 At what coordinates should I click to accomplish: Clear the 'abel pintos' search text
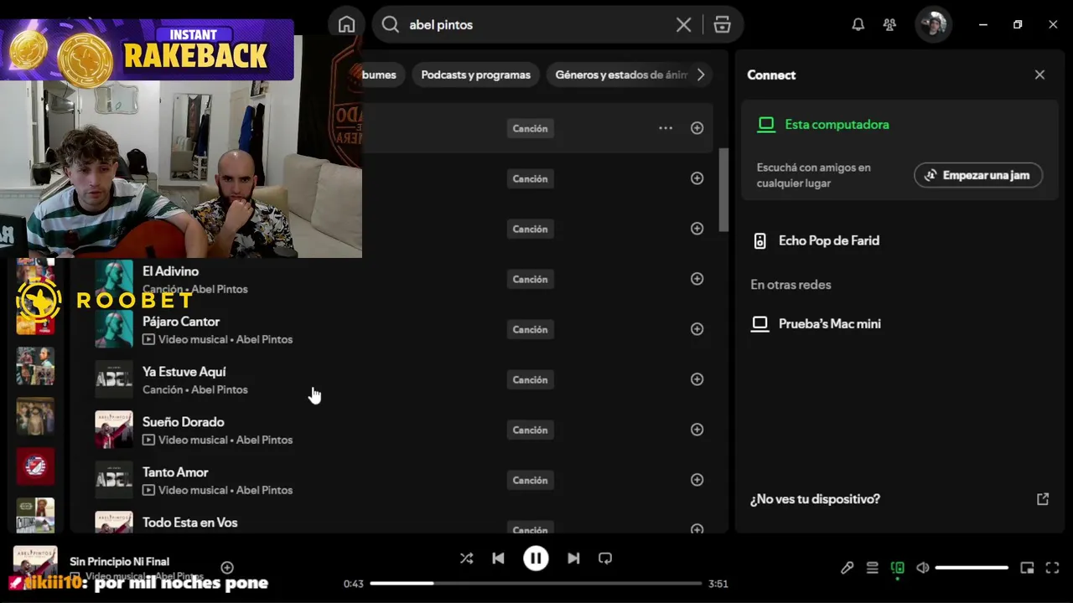(683, 25)
